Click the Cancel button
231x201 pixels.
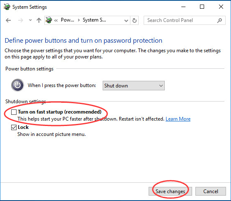(211, 191)
